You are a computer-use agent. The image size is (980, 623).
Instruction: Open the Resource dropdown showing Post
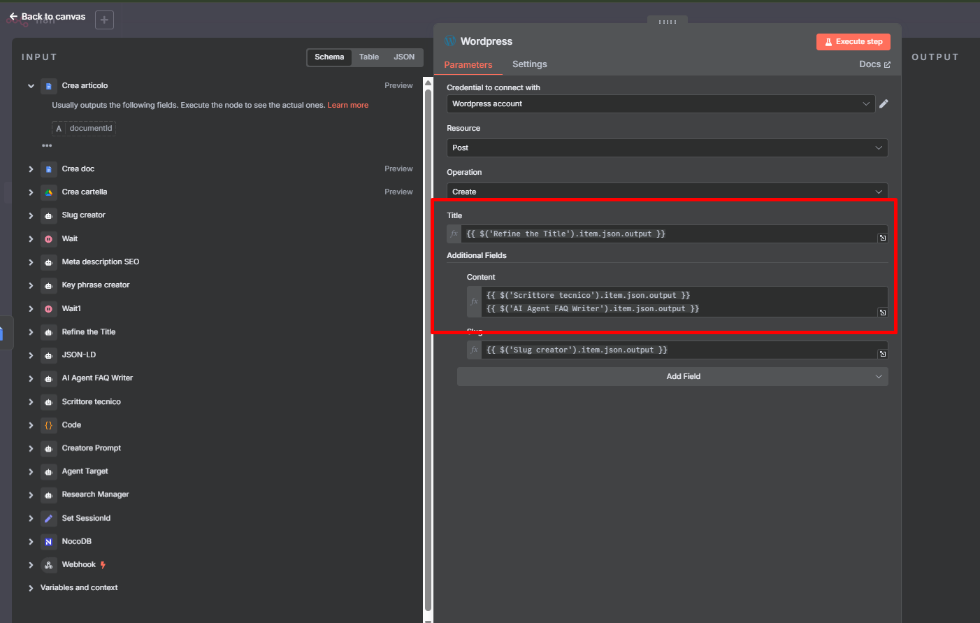coord(667,148)
